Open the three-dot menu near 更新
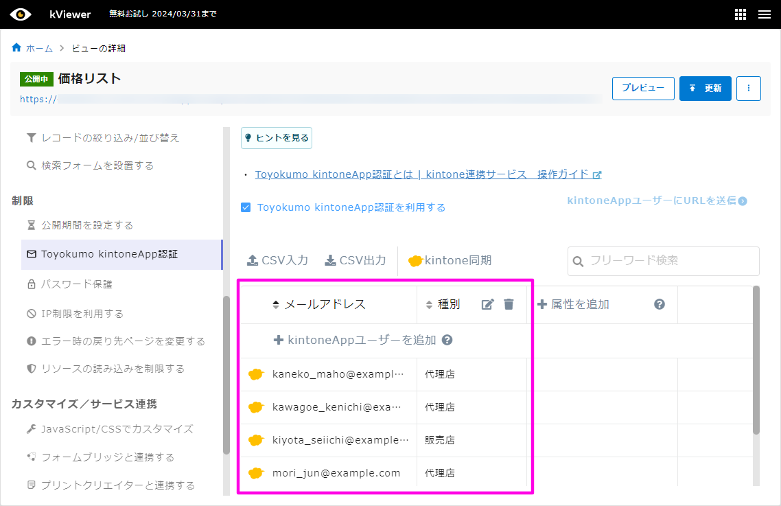 (748, 88)
